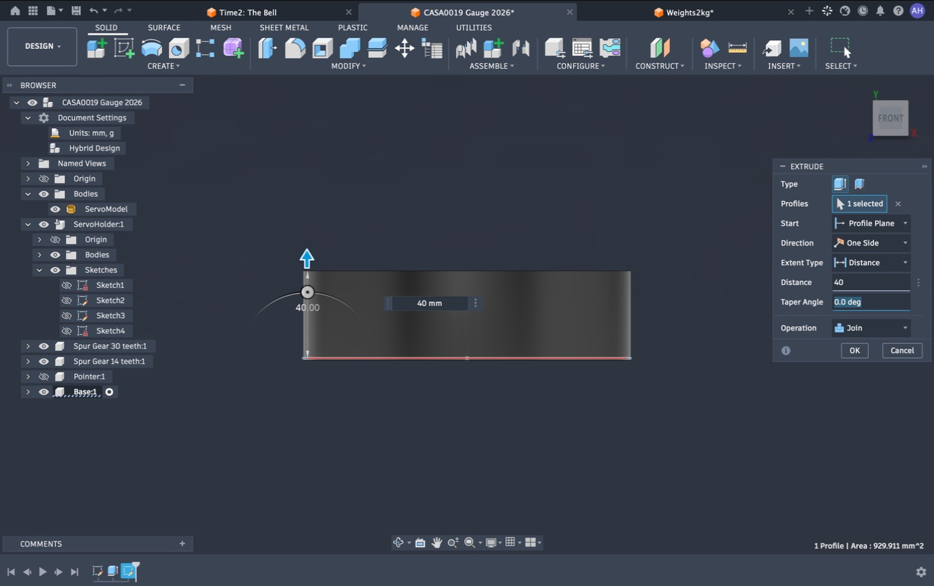Viewport: 934px width, 586px height.
Task: Click the Insert Canvas image icon
Action: click(799, 48)
